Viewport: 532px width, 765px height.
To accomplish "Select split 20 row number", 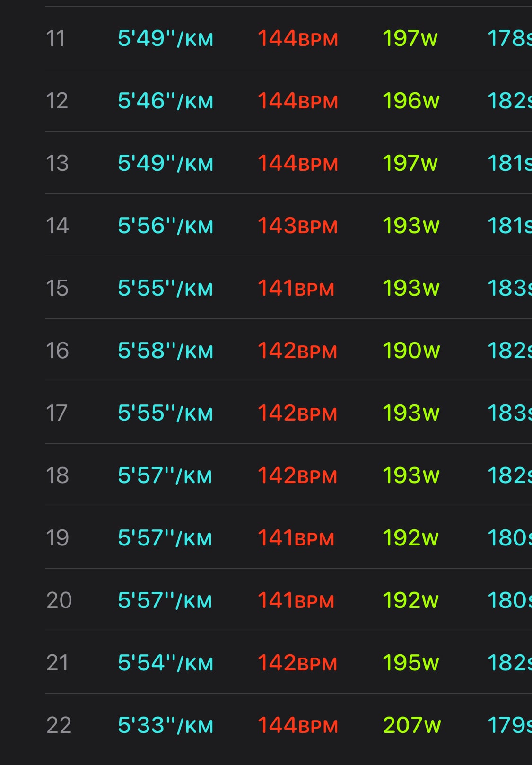I will coord(59,600).
